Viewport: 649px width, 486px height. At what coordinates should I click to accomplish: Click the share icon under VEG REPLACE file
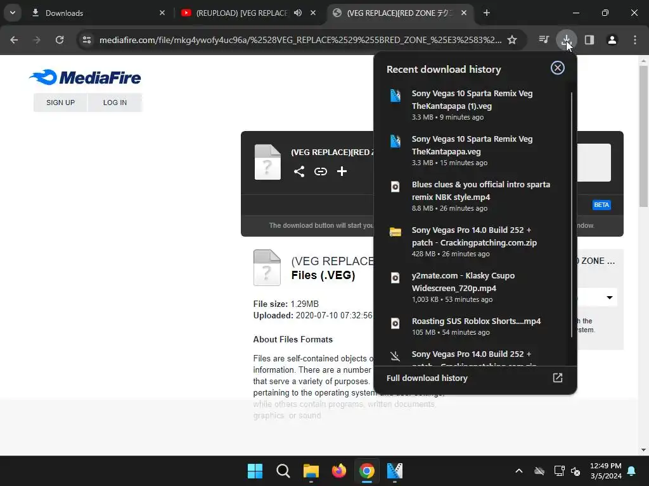point(299,171)
